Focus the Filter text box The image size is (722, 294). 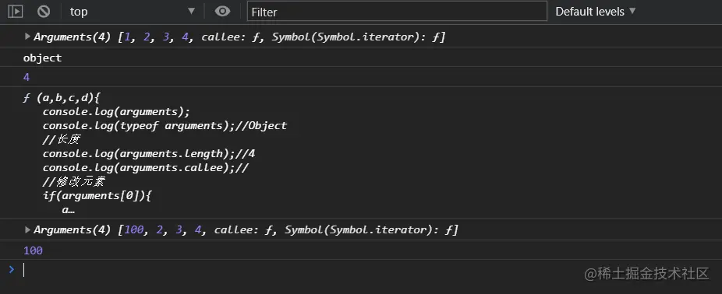(397, 12)
